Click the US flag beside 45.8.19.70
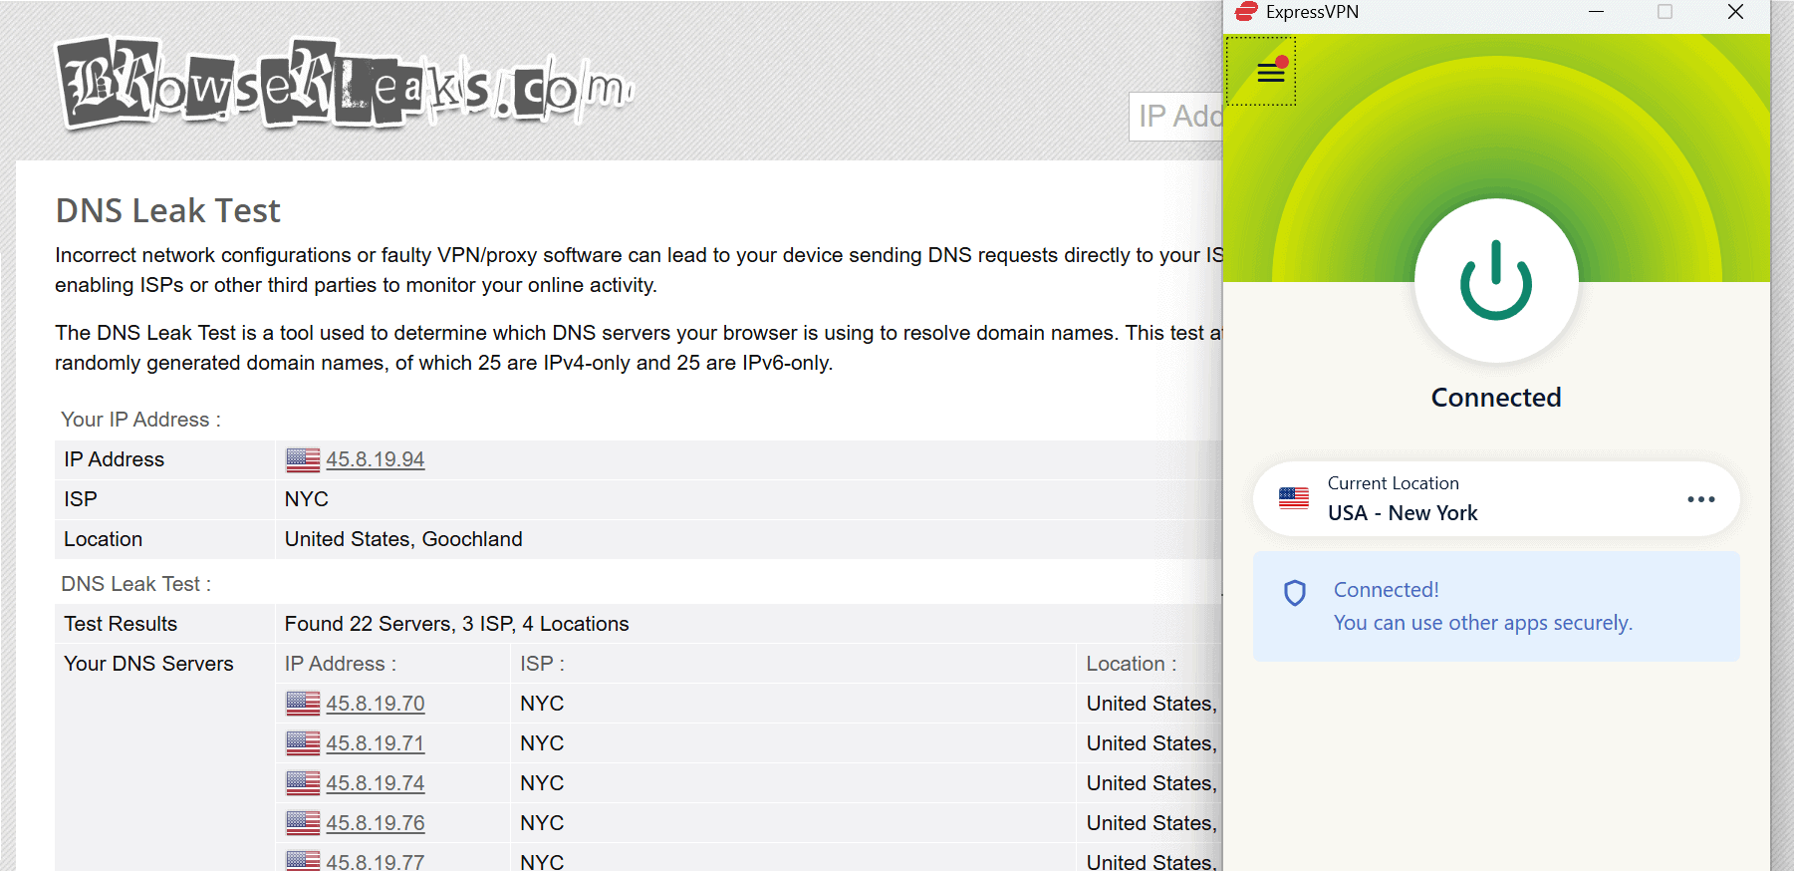Image resolution: width=1794 pixels, height=871 pixels. click(303, 704)
